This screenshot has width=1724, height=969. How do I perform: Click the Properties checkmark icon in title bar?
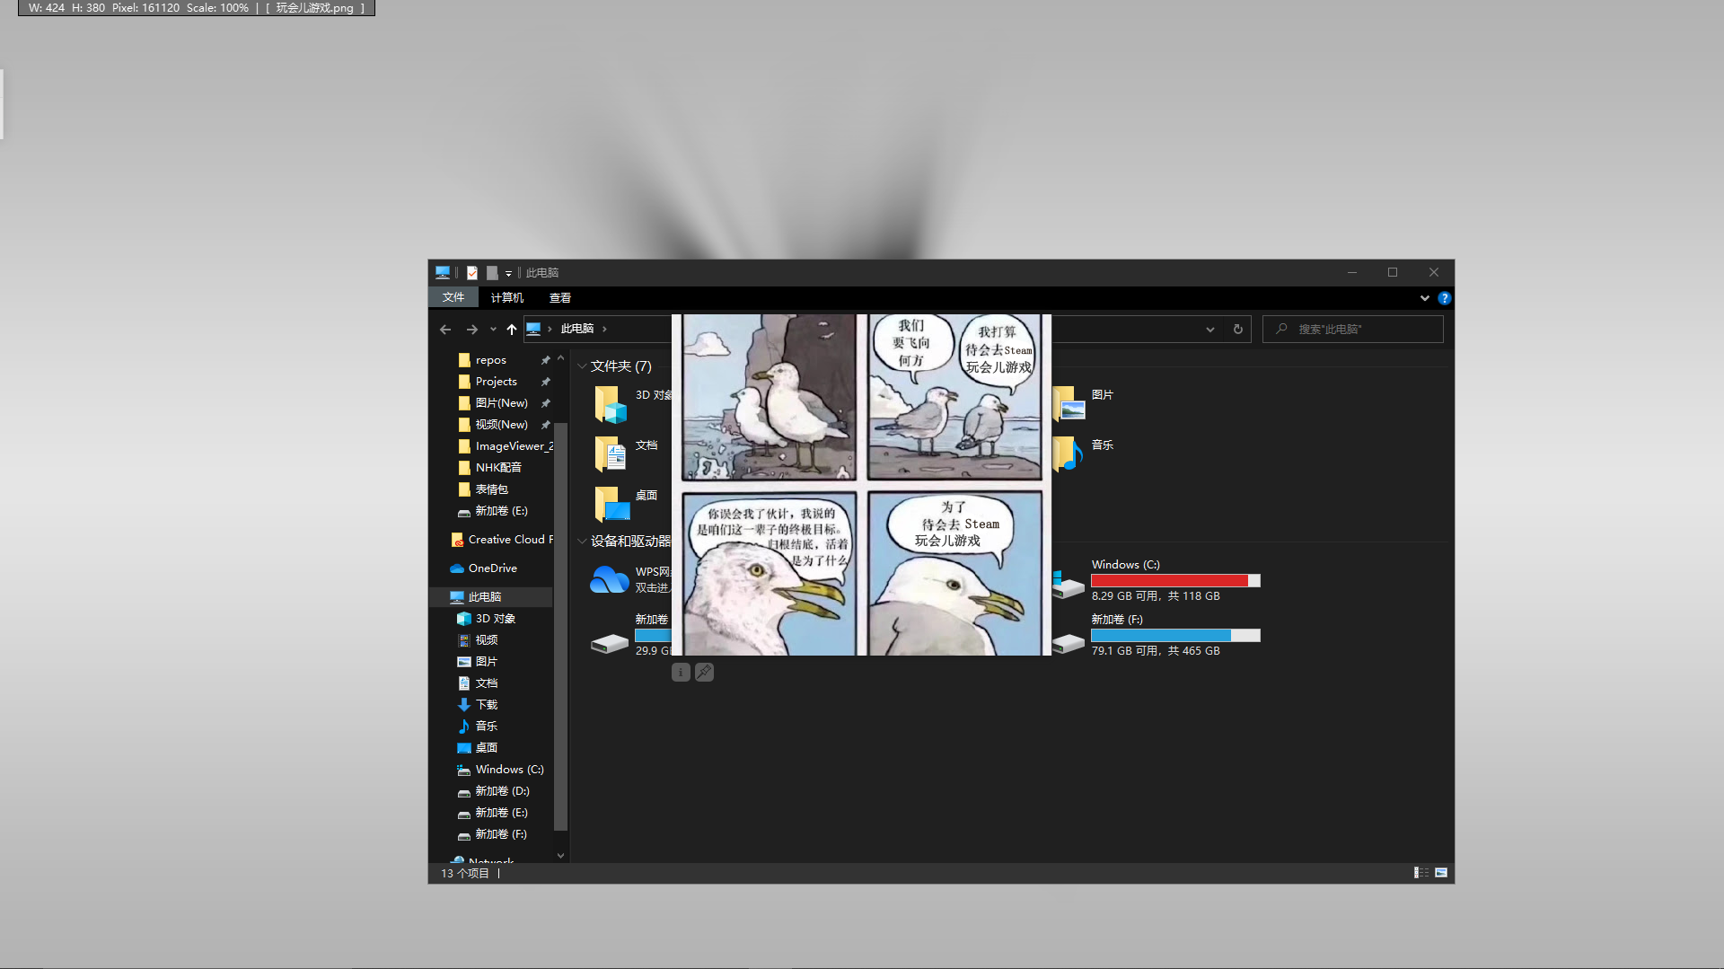click(472, 273)
